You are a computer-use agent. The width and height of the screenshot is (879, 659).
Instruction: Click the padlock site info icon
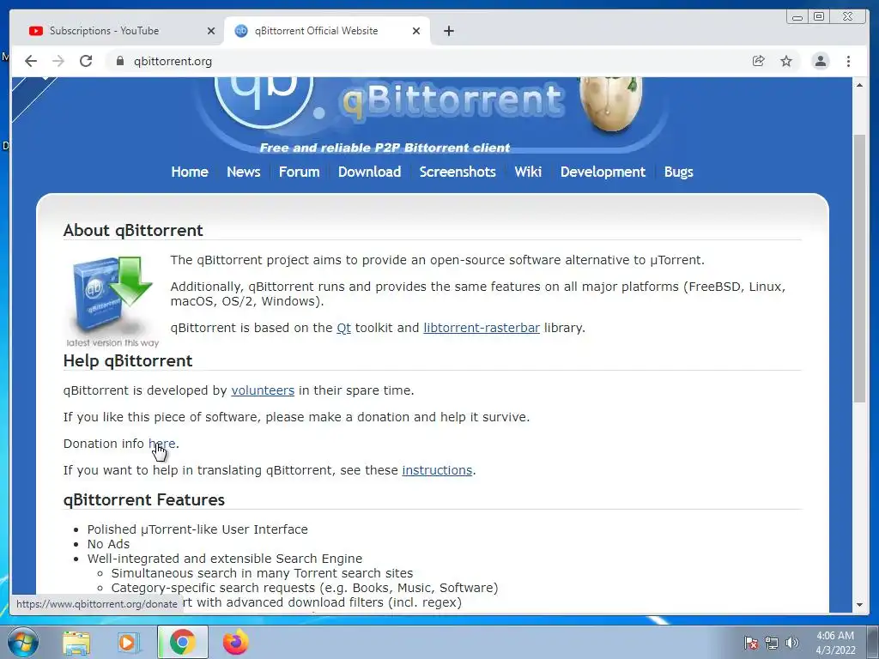pos(119,61)
